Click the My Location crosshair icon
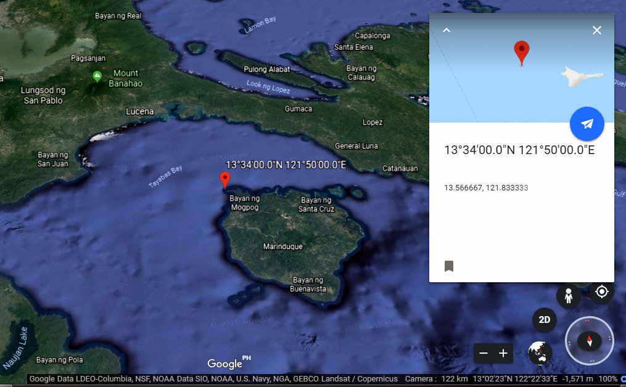 601,291
